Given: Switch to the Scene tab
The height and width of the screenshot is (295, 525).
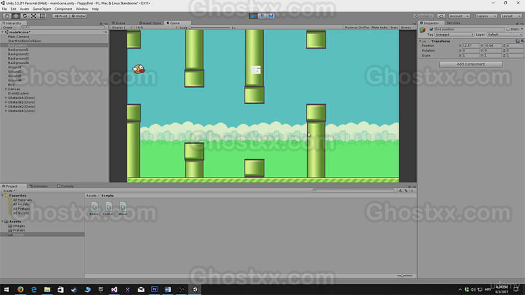Looking at the screenshot, I should point(119,23).
